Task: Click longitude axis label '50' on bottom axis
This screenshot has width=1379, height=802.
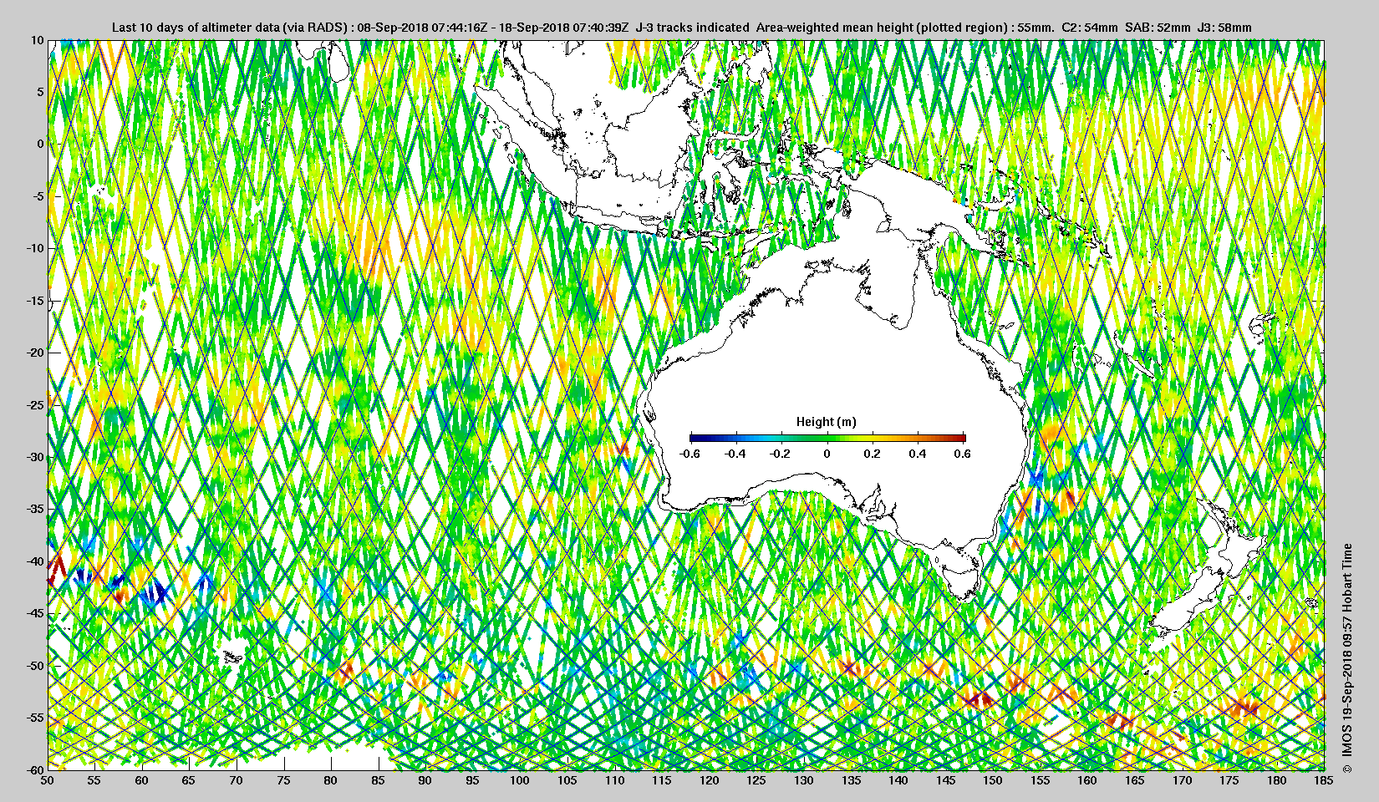Action: (48, 780)
